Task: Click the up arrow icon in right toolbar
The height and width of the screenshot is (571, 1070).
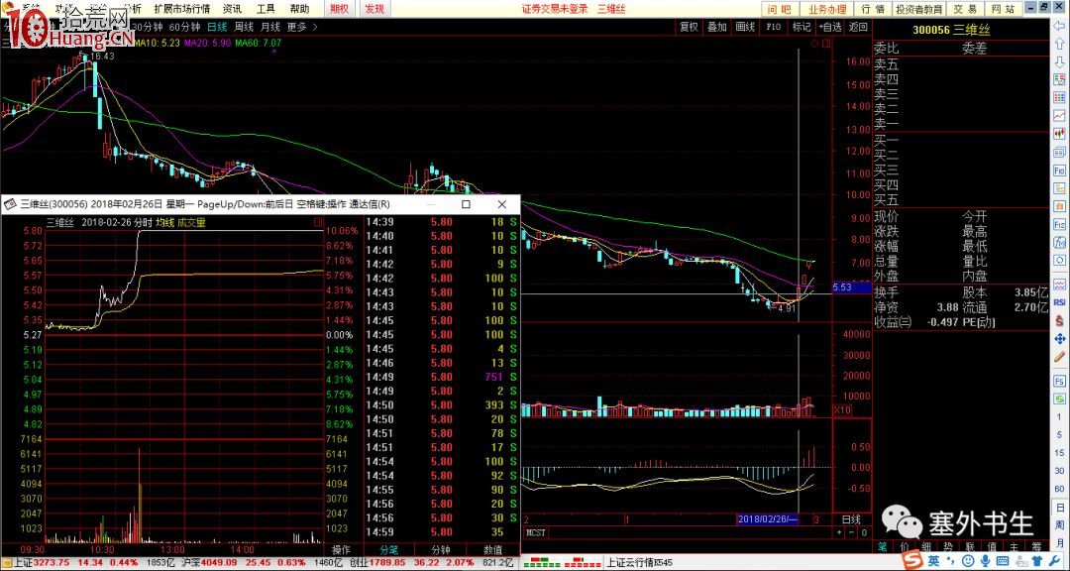Action: point(1060,45)
